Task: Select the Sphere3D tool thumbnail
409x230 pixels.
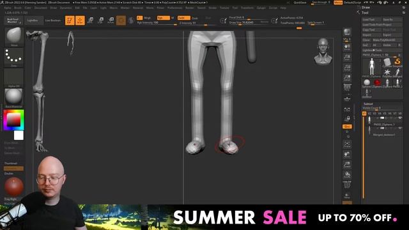Action: pos(367,82)
